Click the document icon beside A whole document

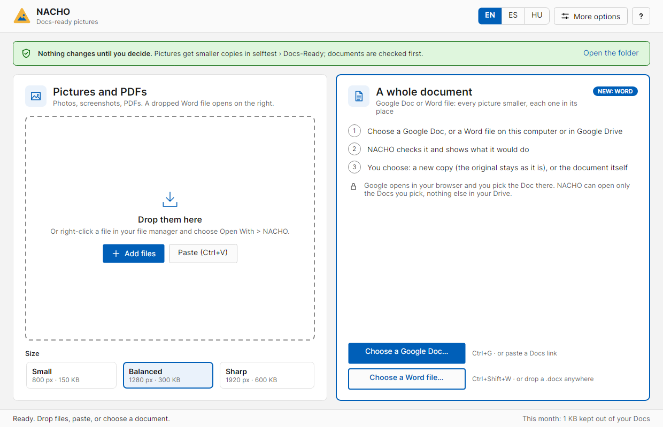359,96
